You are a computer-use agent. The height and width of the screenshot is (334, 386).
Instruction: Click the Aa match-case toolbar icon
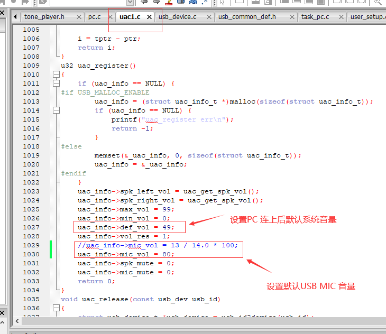tap(193, 2)
